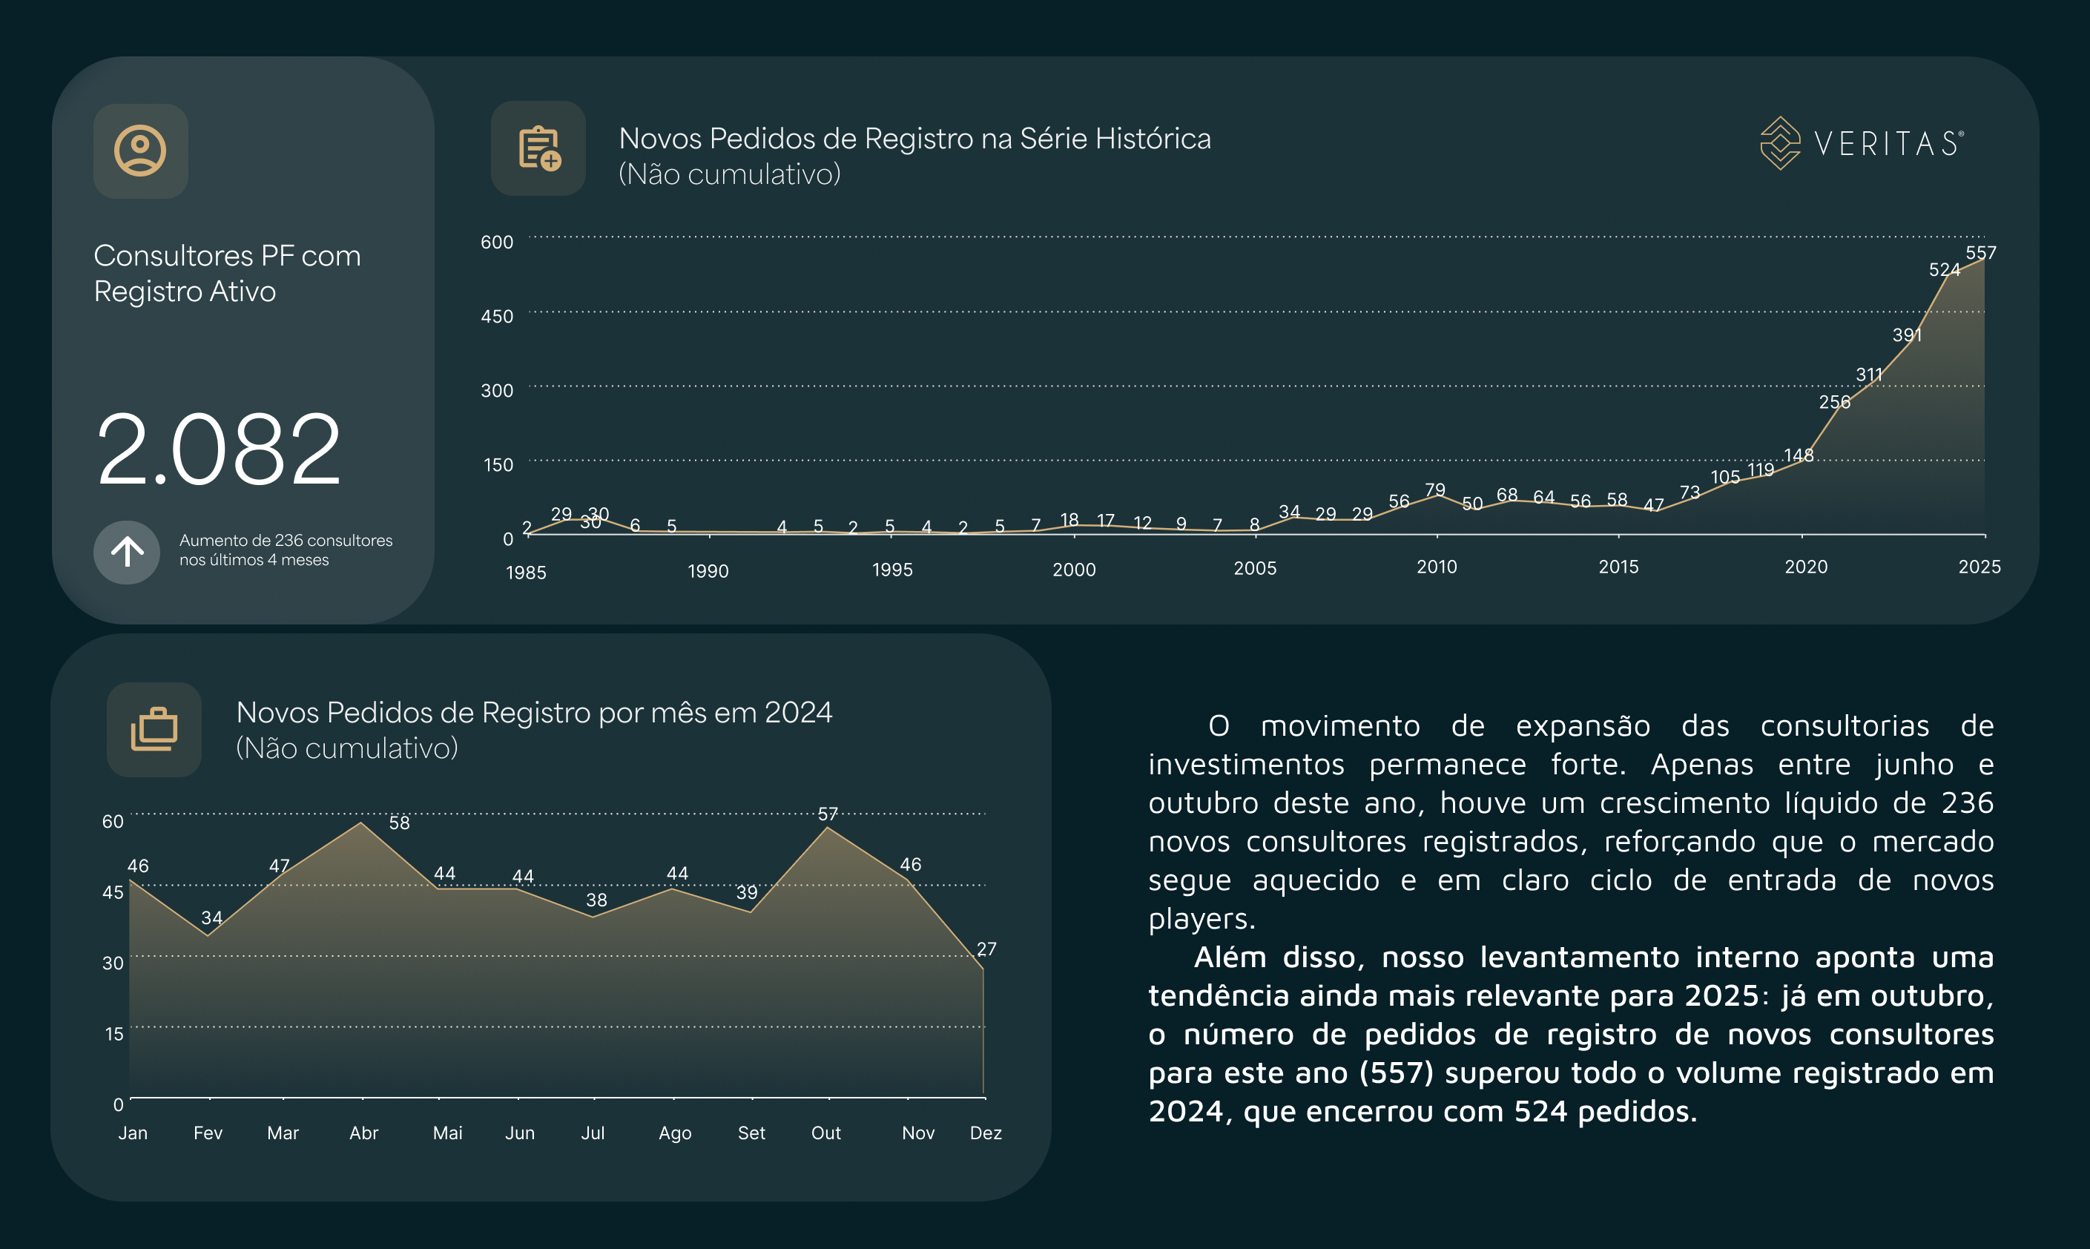This screenshot has width=2090, height=1249.
Task: Click the 2020 x-axis label
Action: 1806,567
